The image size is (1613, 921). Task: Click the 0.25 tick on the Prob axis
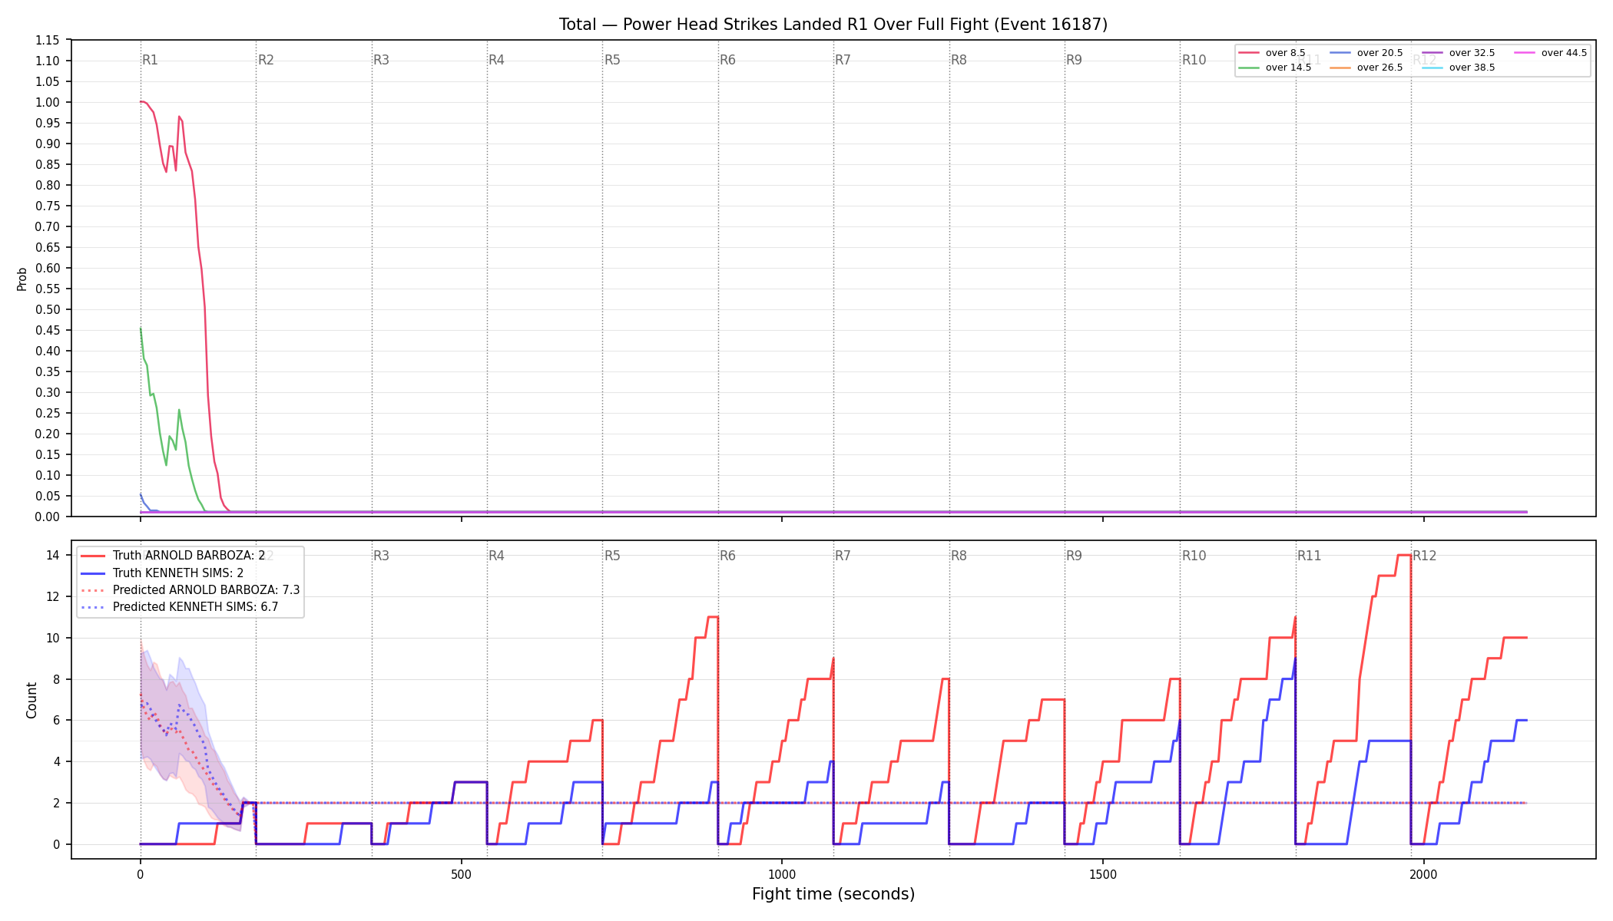tap(47, 413)
